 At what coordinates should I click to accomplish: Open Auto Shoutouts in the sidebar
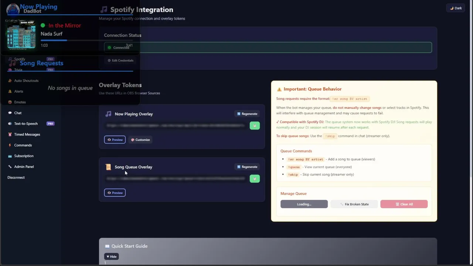[26, 80]
